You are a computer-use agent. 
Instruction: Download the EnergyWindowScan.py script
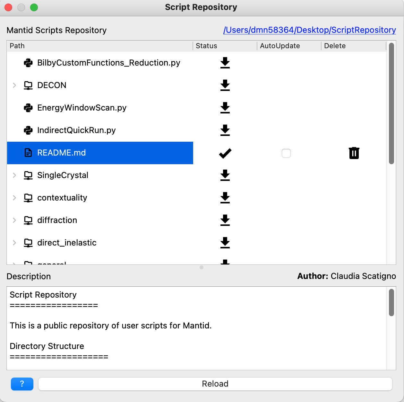click(225, 108)
